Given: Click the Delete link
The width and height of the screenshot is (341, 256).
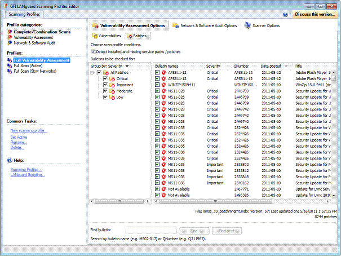Looking at the screenshot, I should (x=17, y=148).
